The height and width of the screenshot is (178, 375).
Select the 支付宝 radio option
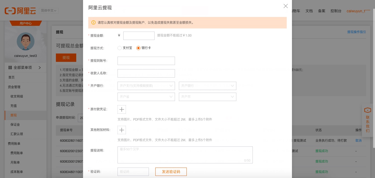point(120,48)
